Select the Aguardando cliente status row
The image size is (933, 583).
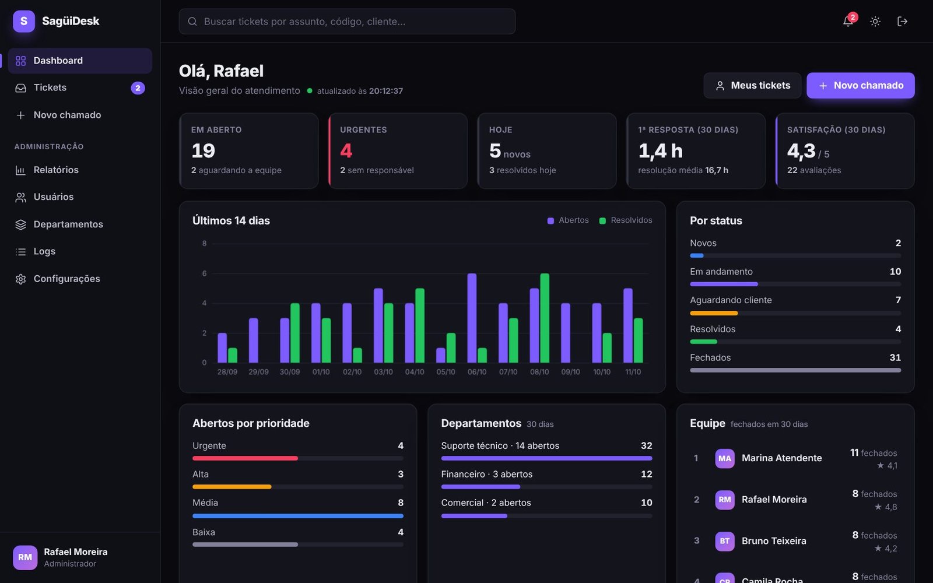[795, 305]
